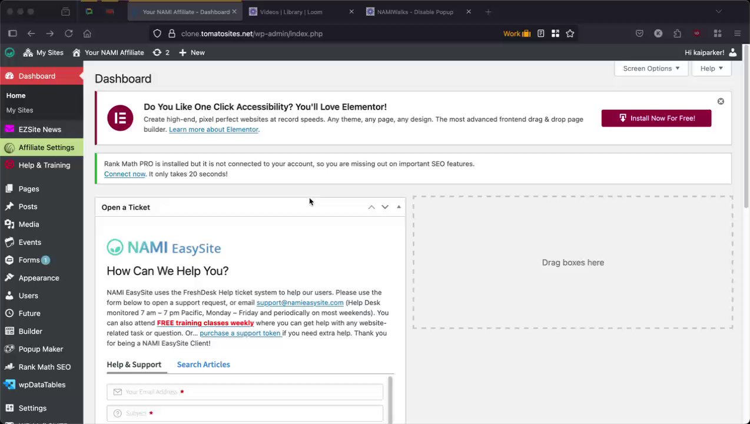Open Learn more about Elementor link
Screen dimensions: 750x424
tap(214, 130)
